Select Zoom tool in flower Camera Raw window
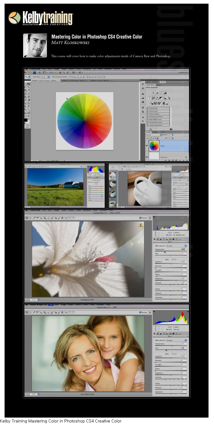 point(26,218)
